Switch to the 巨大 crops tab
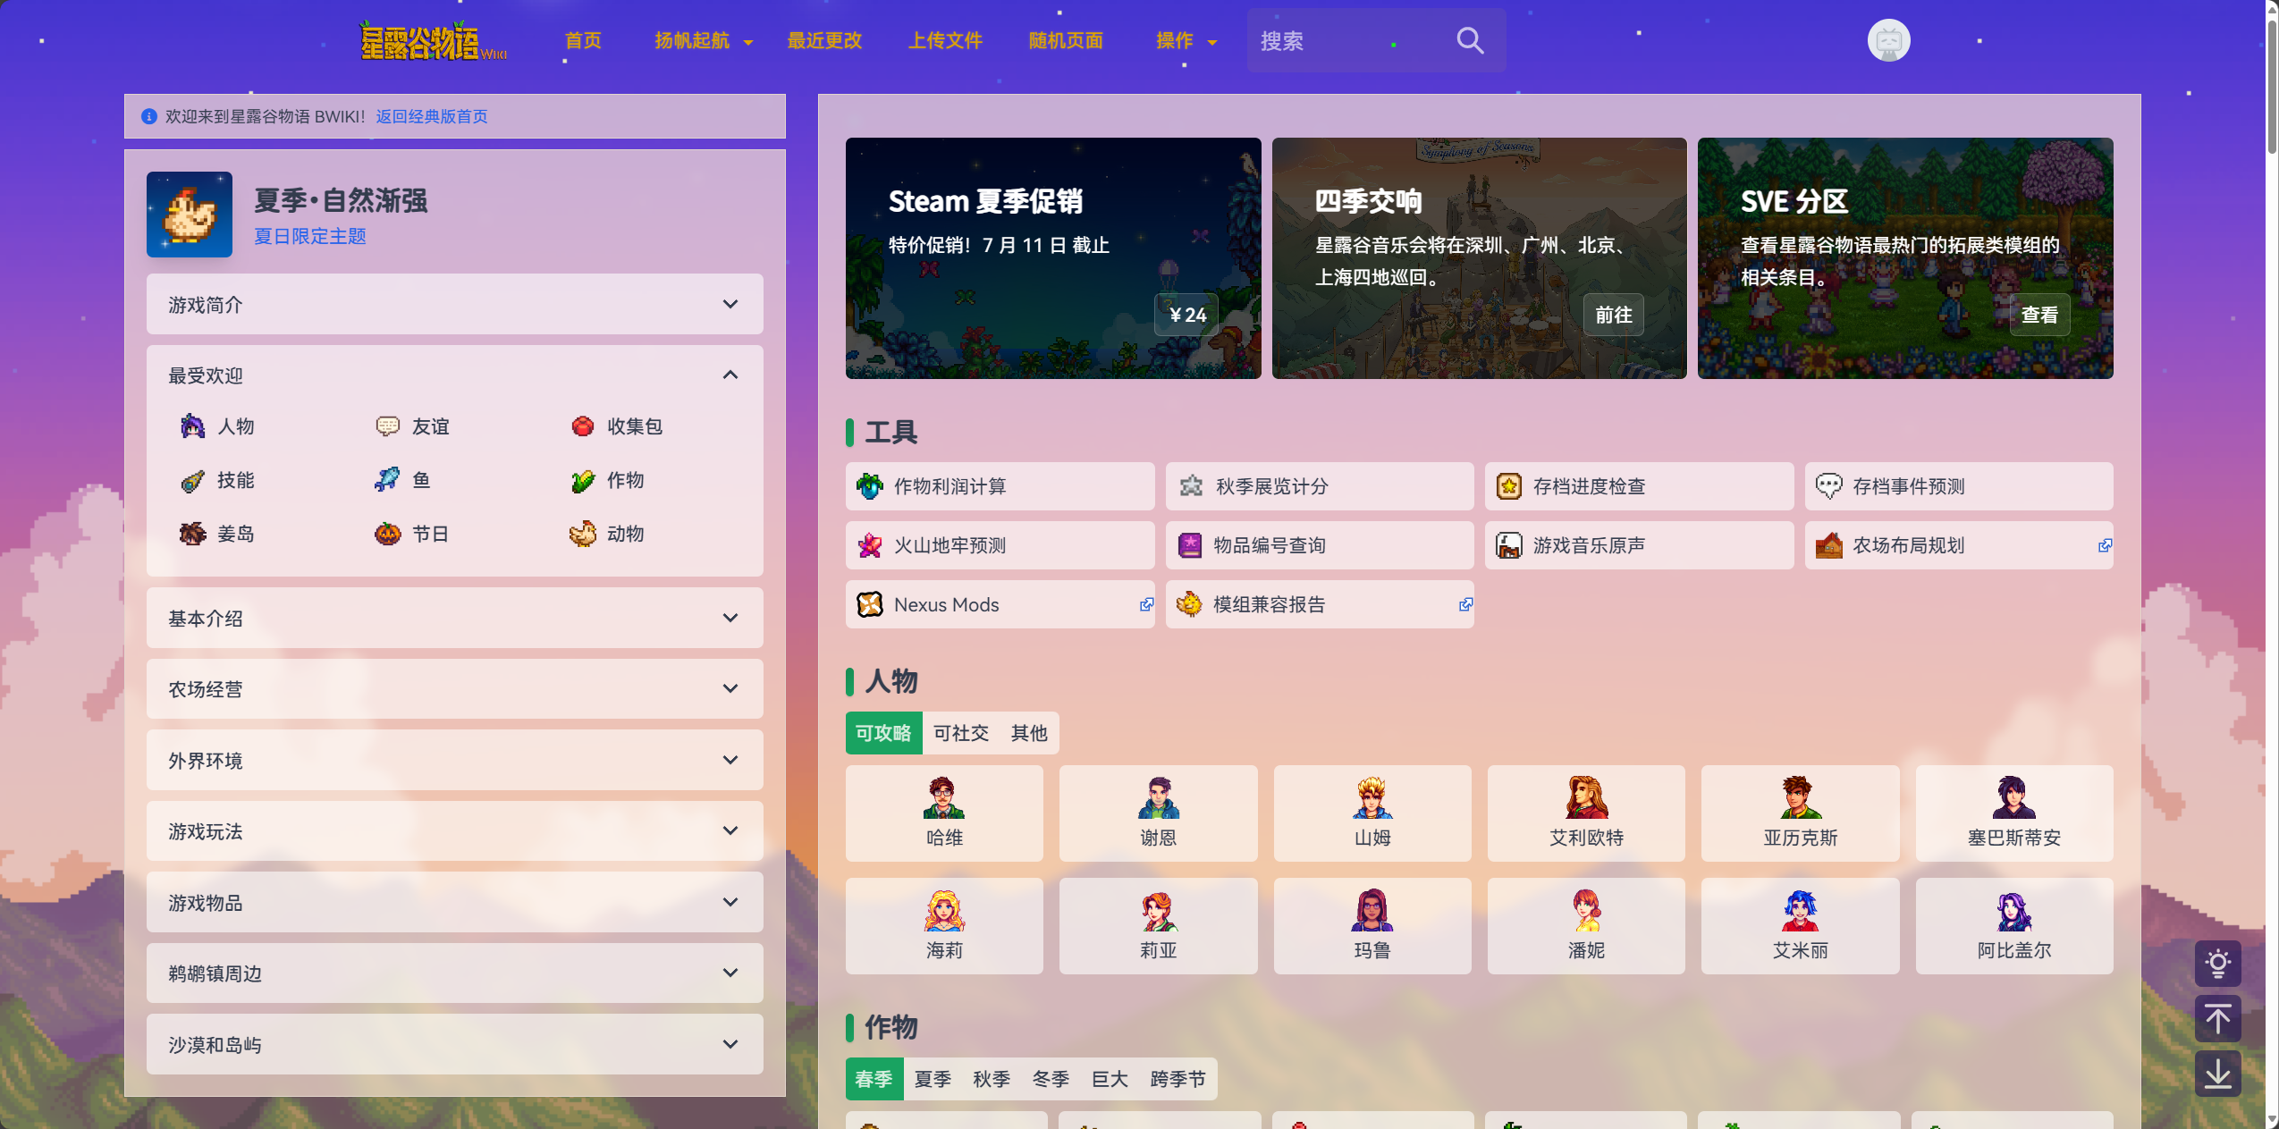 [x=1110, y=1079]
